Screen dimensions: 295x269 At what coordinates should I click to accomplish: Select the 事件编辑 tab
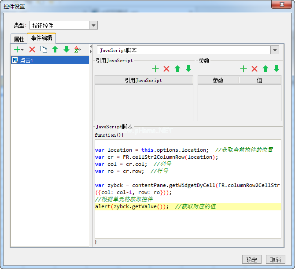pos(41,39)
